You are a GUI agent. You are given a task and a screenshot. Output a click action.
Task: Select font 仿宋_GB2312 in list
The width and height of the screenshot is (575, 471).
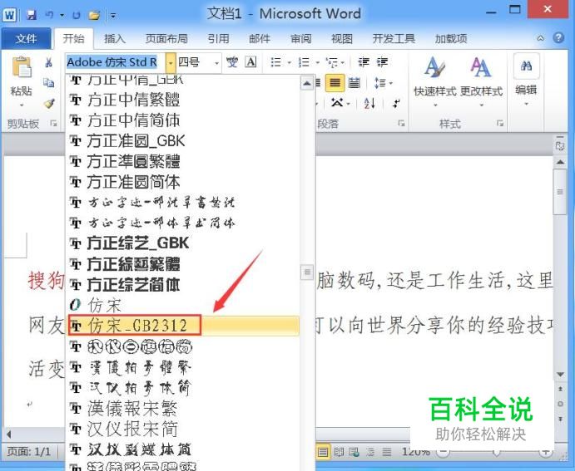coord(182,326)
